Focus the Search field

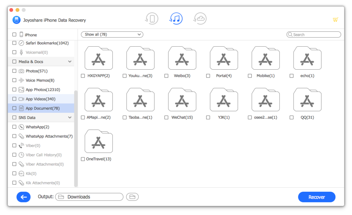coord(313,35)
